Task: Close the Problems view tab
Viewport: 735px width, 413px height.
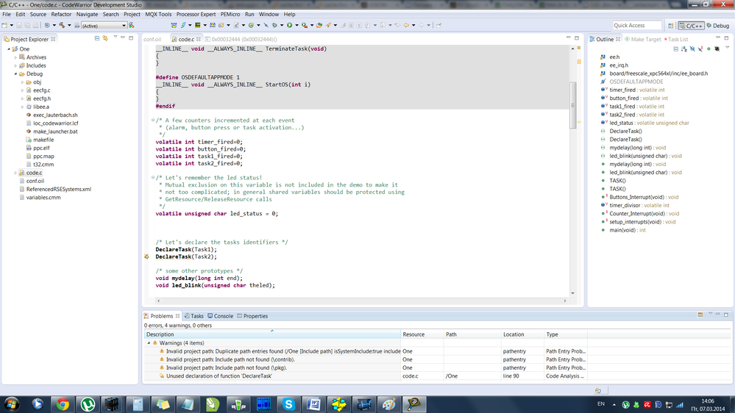Action: 177,315
